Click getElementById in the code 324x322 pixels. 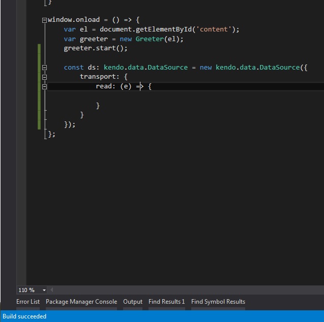point(164,29)
